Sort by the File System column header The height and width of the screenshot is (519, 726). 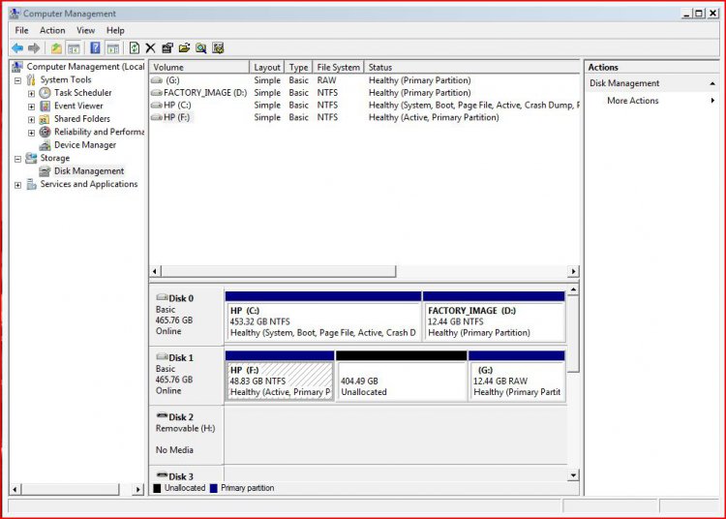pos(339,67)
